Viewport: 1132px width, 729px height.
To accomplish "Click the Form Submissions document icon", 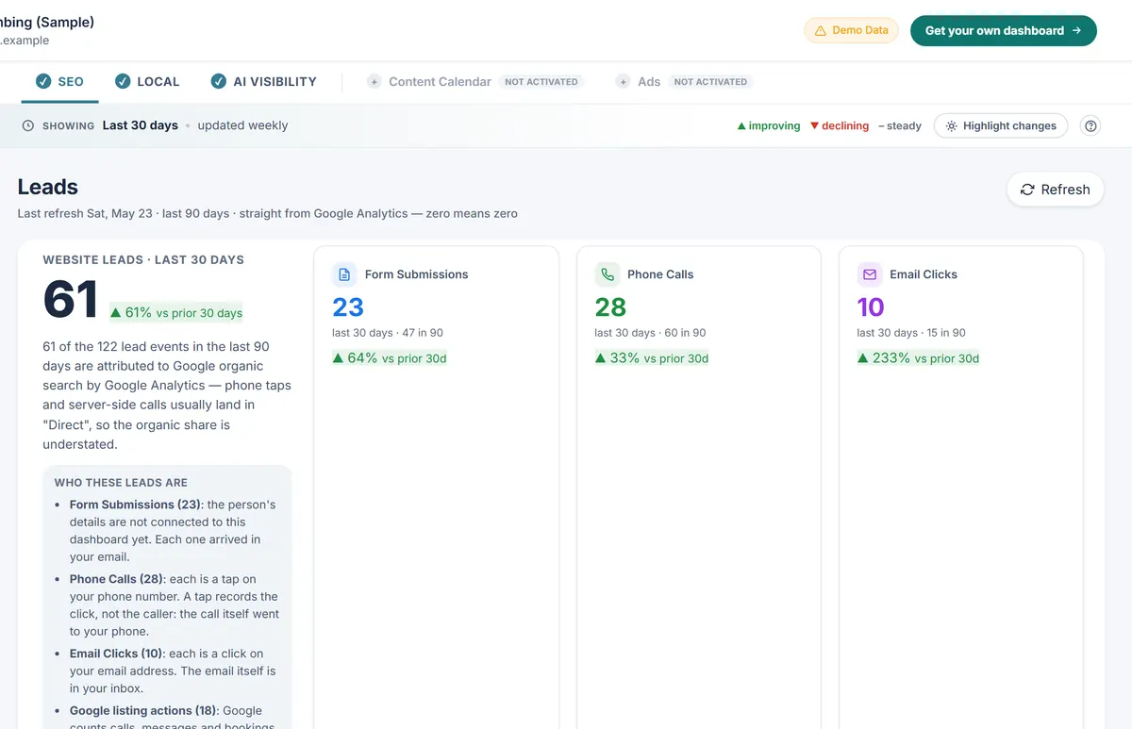I will click(344, 274).
